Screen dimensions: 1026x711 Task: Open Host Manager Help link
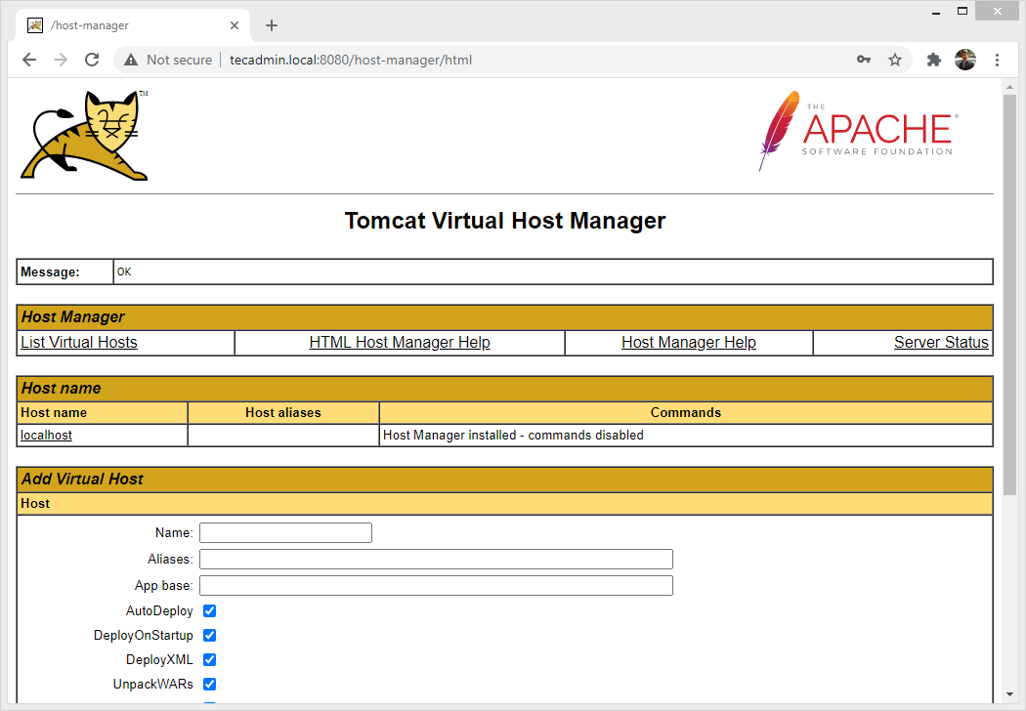point(689,342)
